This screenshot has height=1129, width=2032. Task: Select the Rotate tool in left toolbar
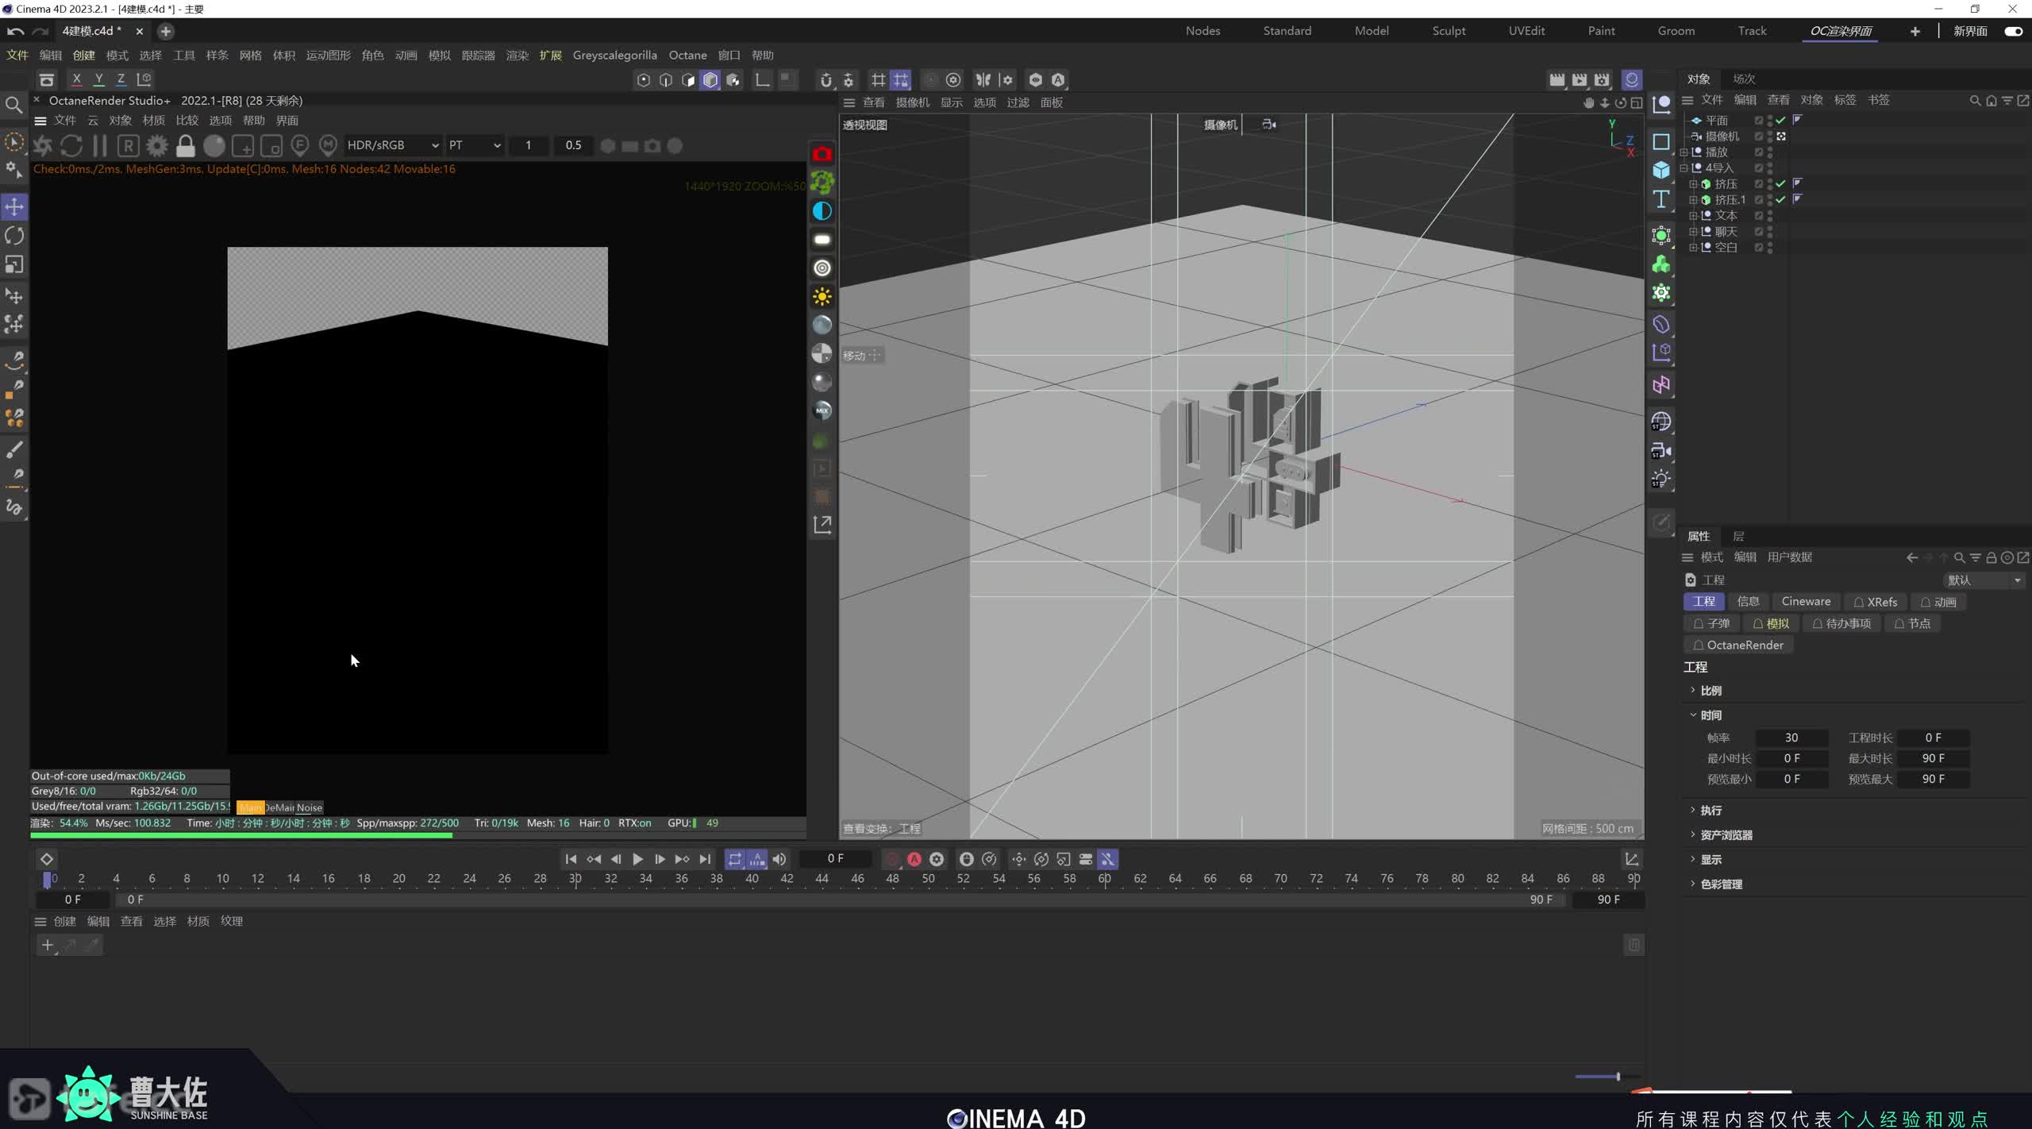click(x=14, y=236)
